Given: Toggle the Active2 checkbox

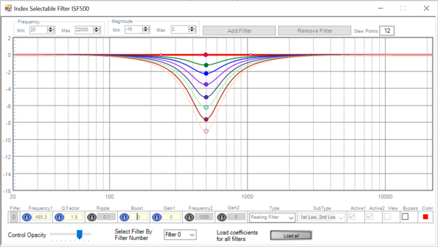Looking at the screenshot, I should pos(369,217).
